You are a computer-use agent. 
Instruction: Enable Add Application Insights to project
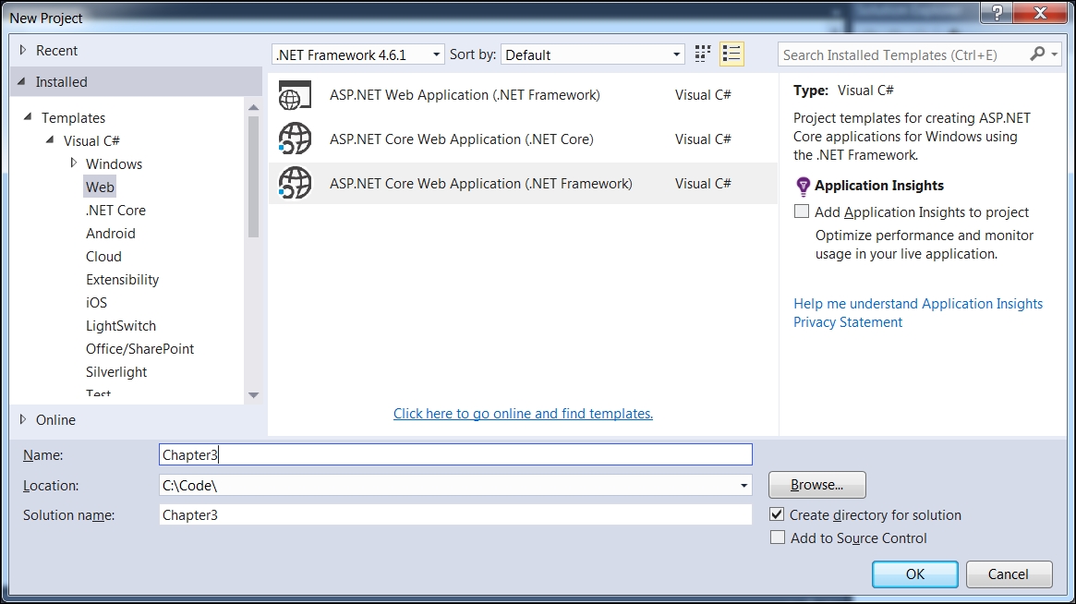(802, 211)
